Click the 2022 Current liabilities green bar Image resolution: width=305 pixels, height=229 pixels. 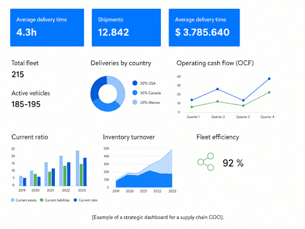[x=65, y=176]
